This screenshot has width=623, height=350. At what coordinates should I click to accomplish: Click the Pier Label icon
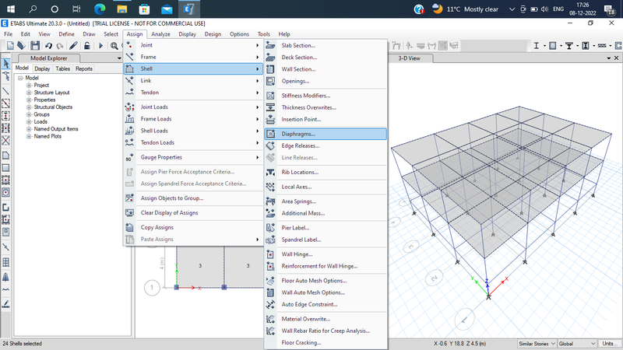click(x=270, y=228)
